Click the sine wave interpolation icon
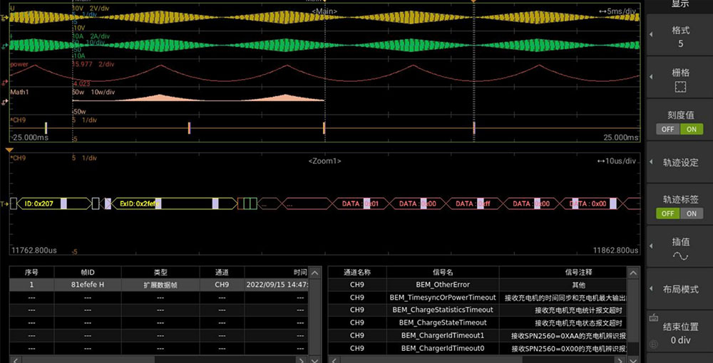 tap(680, 256)
